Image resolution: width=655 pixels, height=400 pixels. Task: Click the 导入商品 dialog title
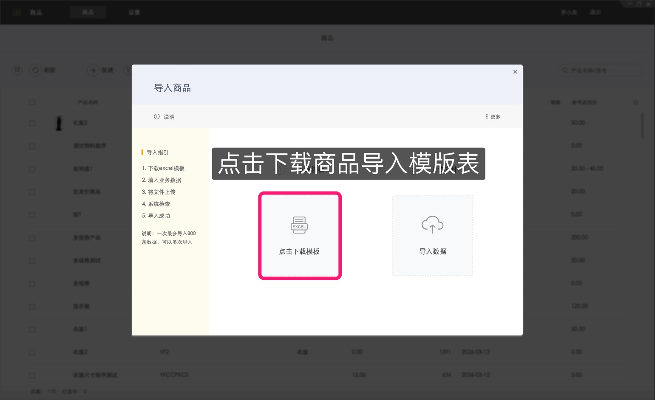coord(173,88)
